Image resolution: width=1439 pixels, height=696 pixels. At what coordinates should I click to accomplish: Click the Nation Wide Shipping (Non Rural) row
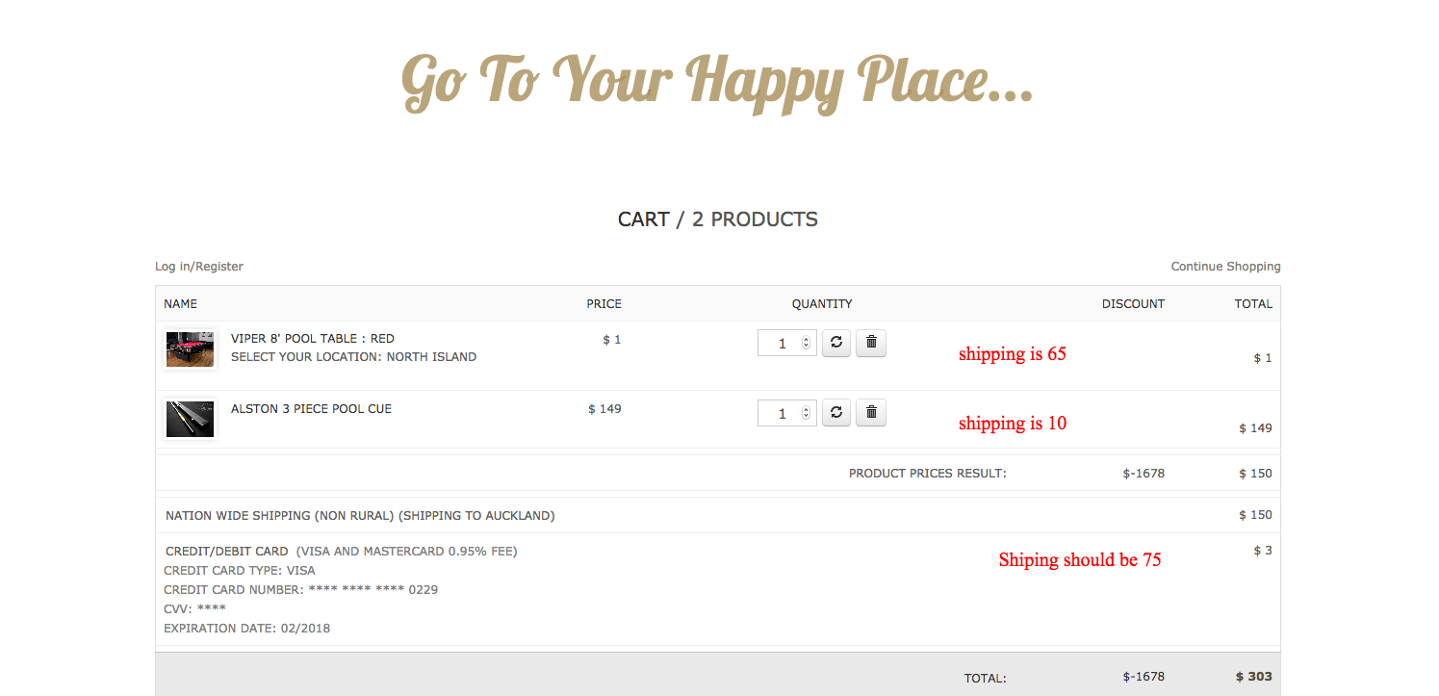(x=360, y=516)
